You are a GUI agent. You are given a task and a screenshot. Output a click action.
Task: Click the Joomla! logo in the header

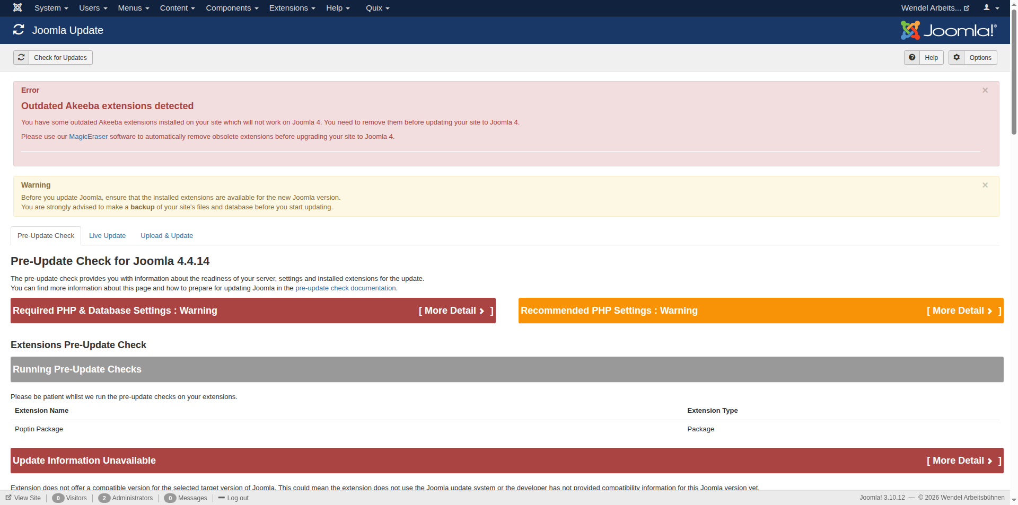pyautogui.click(x=949, y=30)
